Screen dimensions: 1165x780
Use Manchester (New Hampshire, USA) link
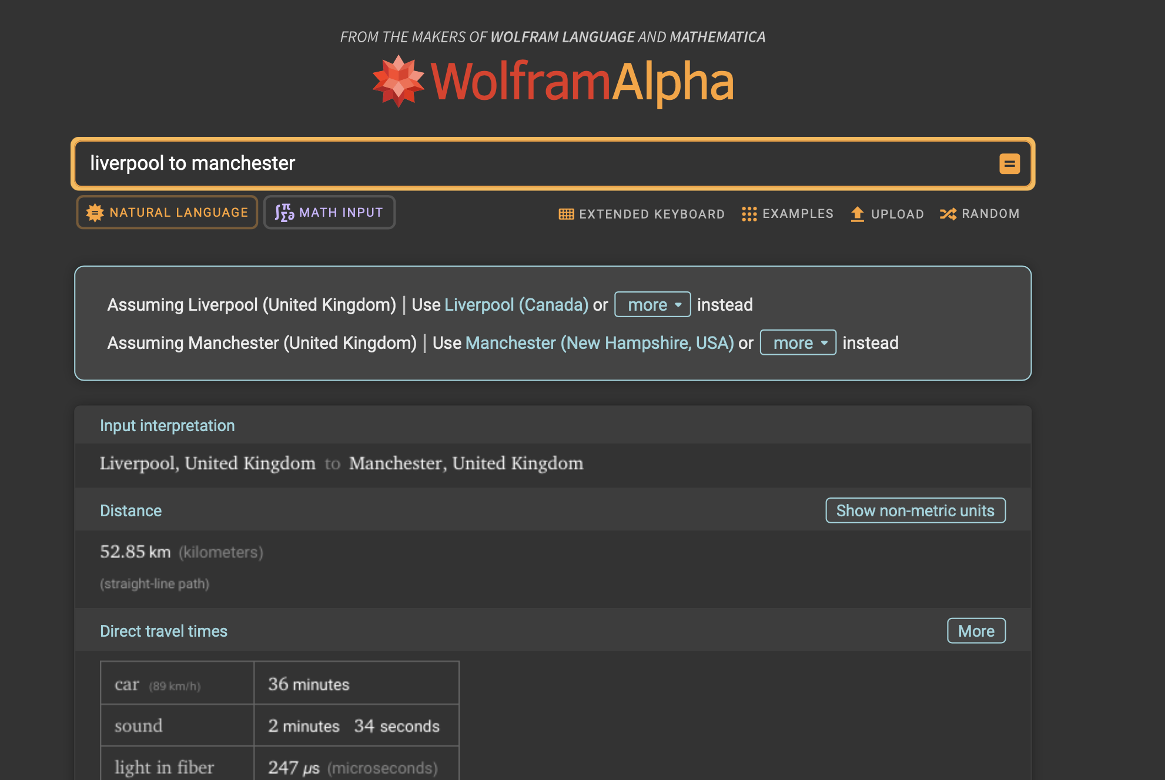click(599, 343)
